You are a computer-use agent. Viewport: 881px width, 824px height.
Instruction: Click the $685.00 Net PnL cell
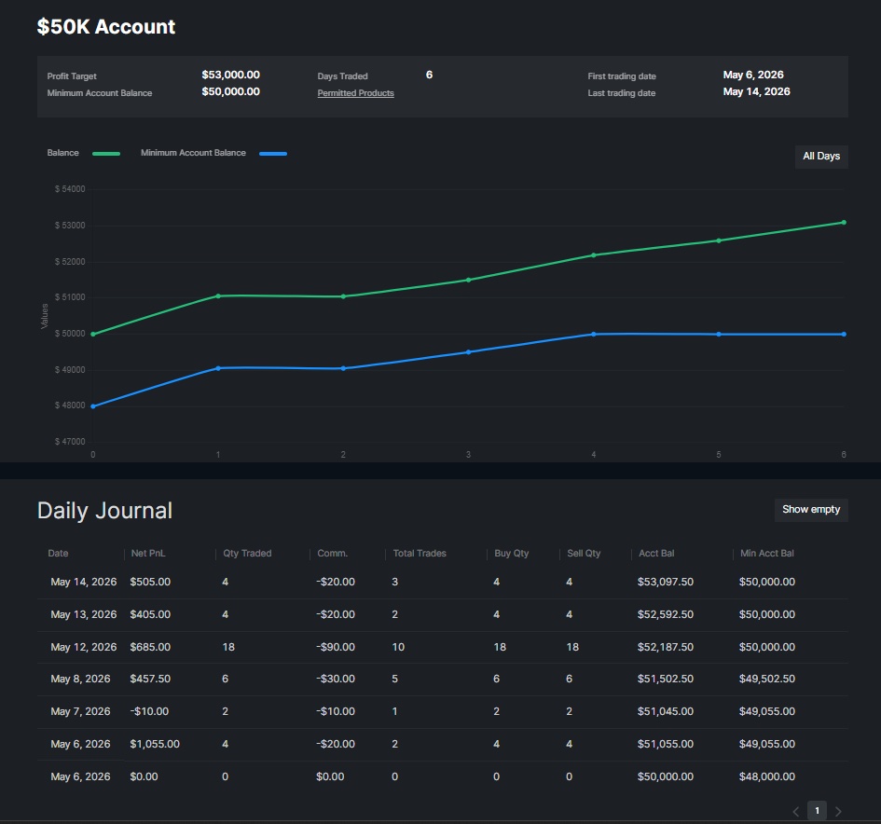coord(150,647)
